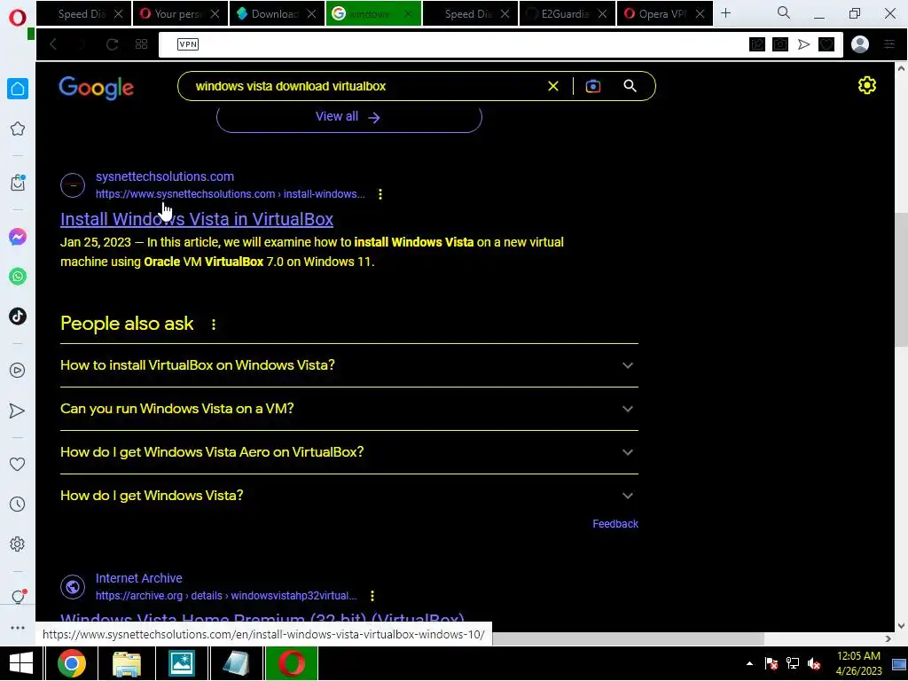Expand 'Can you run Windows Vista on a VM?'

[x=349, y=409]
